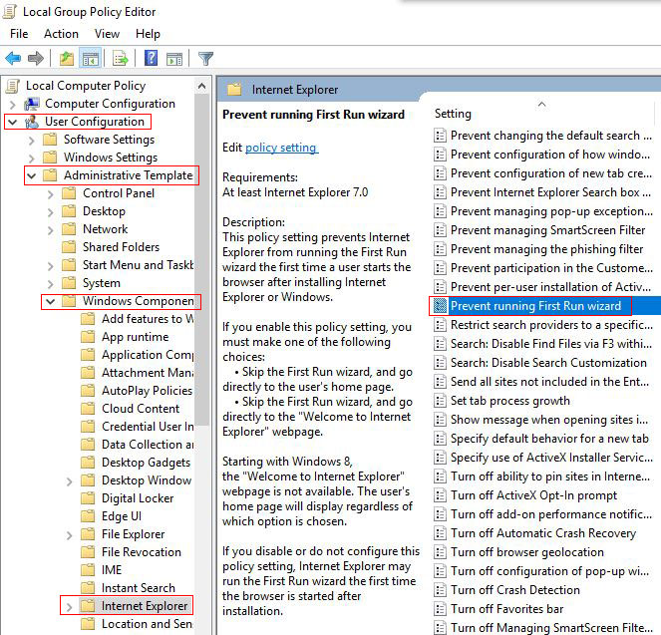Click icon beside Prevent running First Run wizard

(440, 305)
